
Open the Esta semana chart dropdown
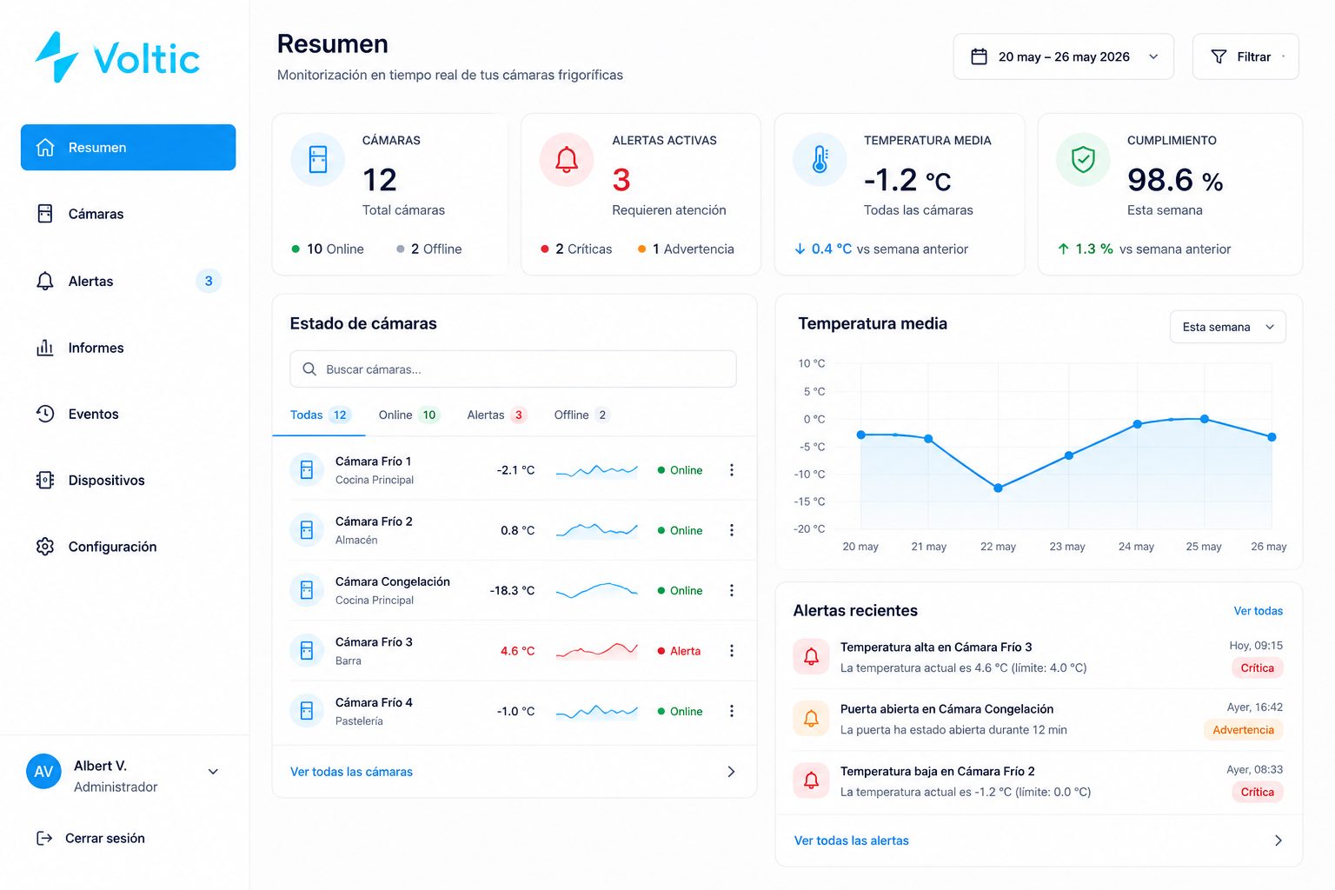pyautogui.click(x=1227, y=327)
